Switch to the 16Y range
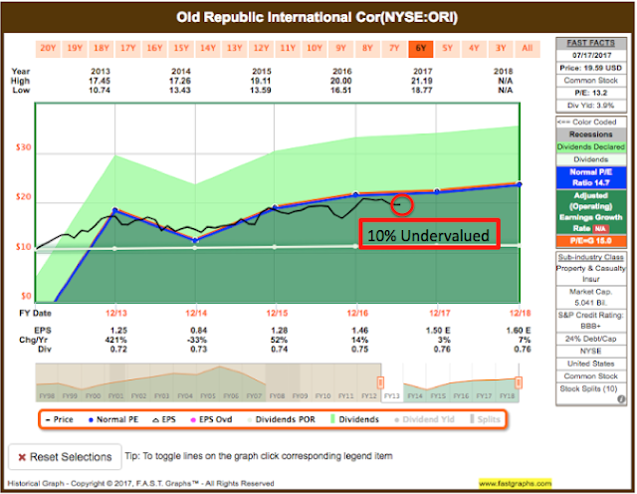Viewport: 637px width, 494px height. [x=155, y=49]
